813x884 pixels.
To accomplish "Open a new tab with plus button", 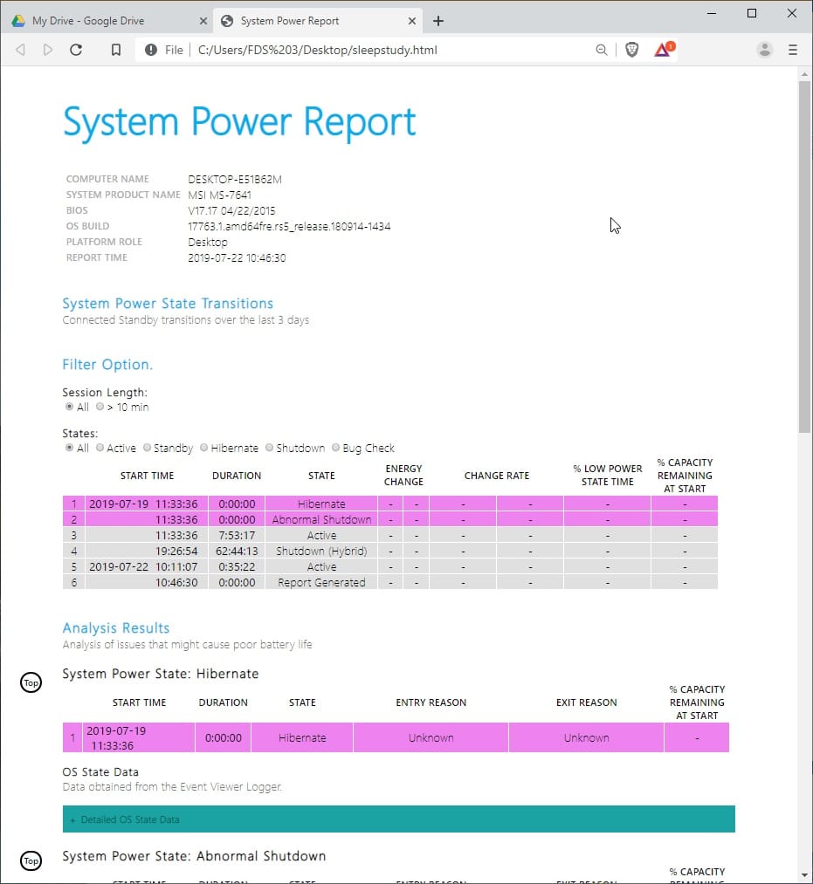I will pyautogui.click(x=438, y=21).
